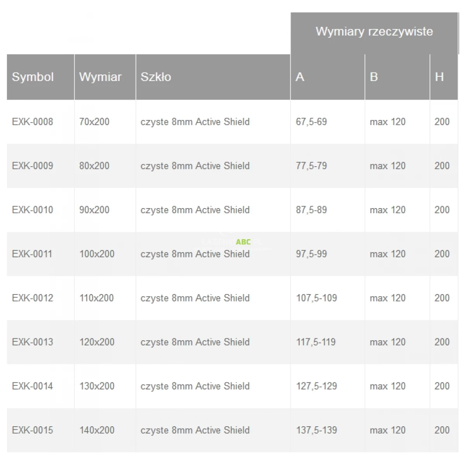Select the EXK-0008 symbol cell
This screenshot has height=465, width=465.
pyautogui.click(x=33, y=122)
